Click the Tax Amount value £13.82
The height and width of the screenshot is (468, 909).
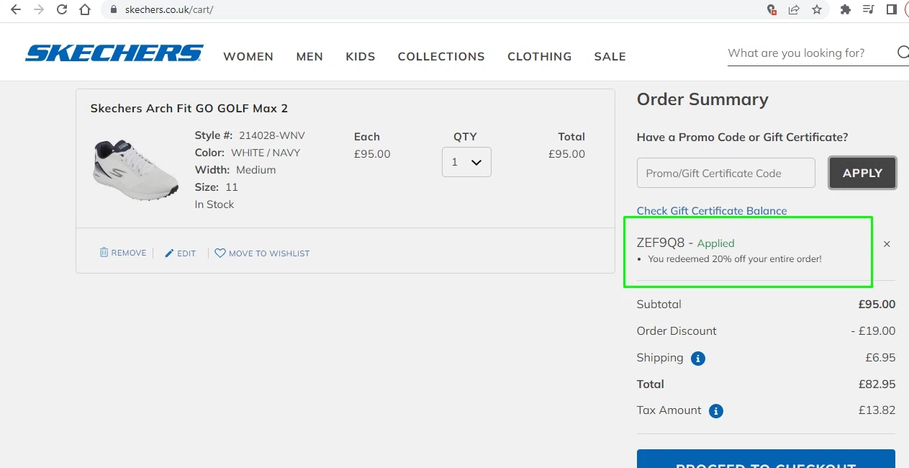point(878,410)
